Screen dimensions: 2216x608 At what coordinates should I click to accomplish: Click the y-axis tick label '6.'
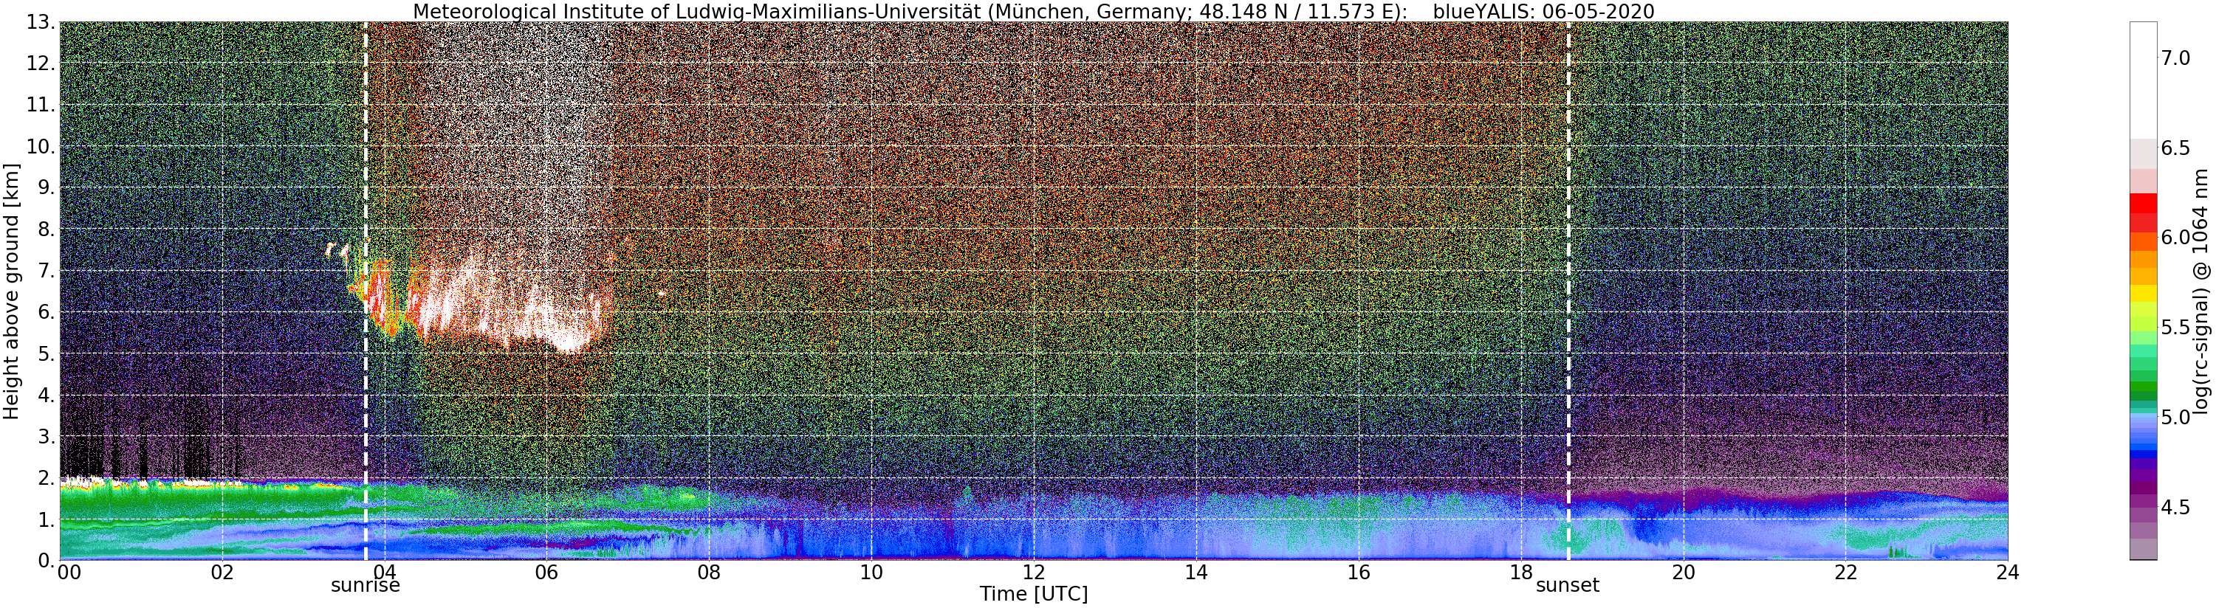[47, 312]
